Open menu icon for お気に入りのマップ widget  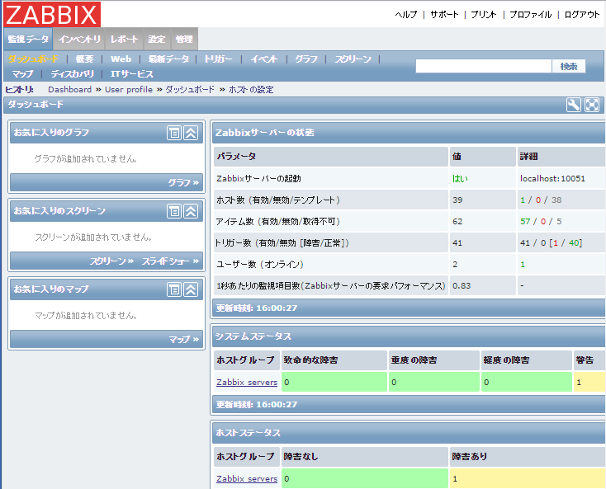174,289
